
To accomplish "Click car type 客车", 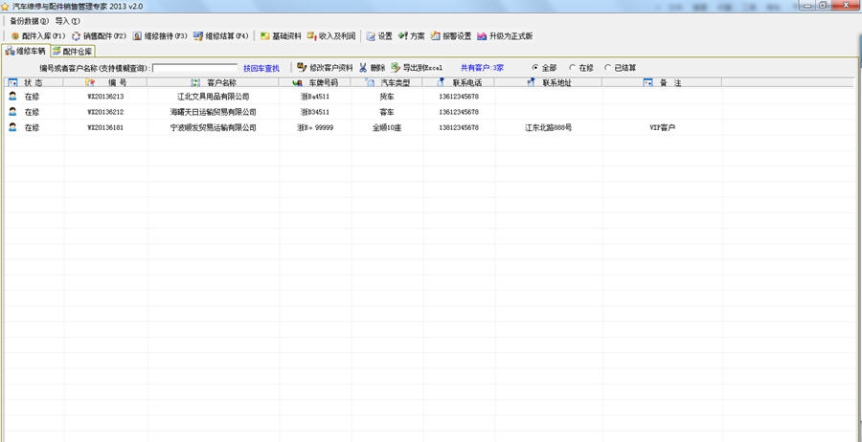I will pos(387,112).
